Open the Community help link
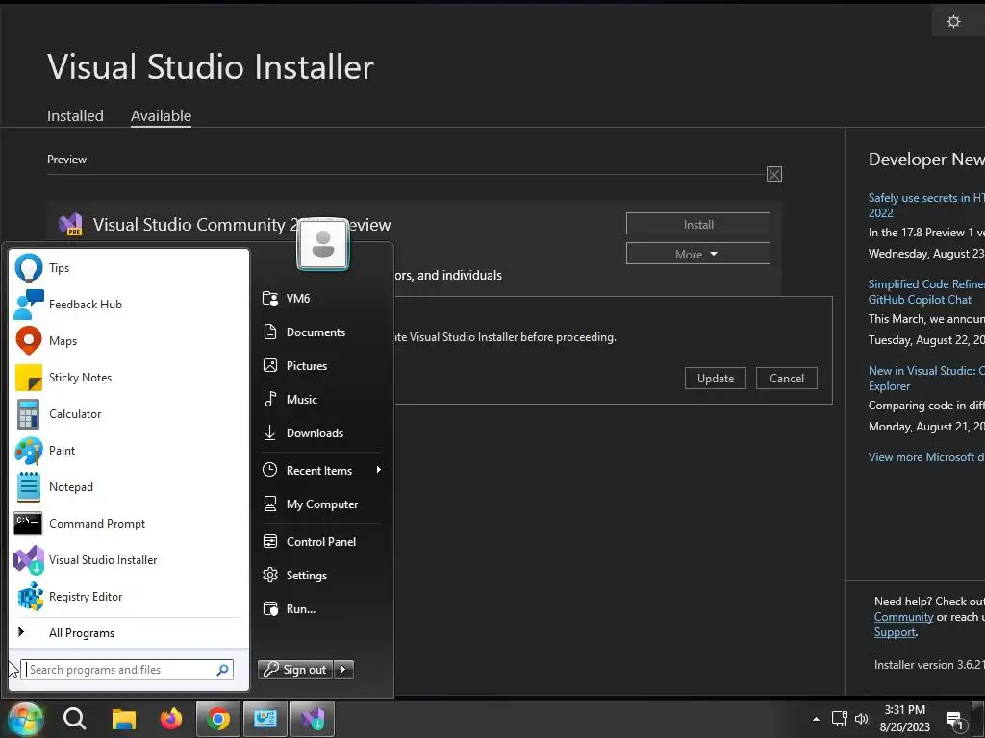 (x=903, y=617)
